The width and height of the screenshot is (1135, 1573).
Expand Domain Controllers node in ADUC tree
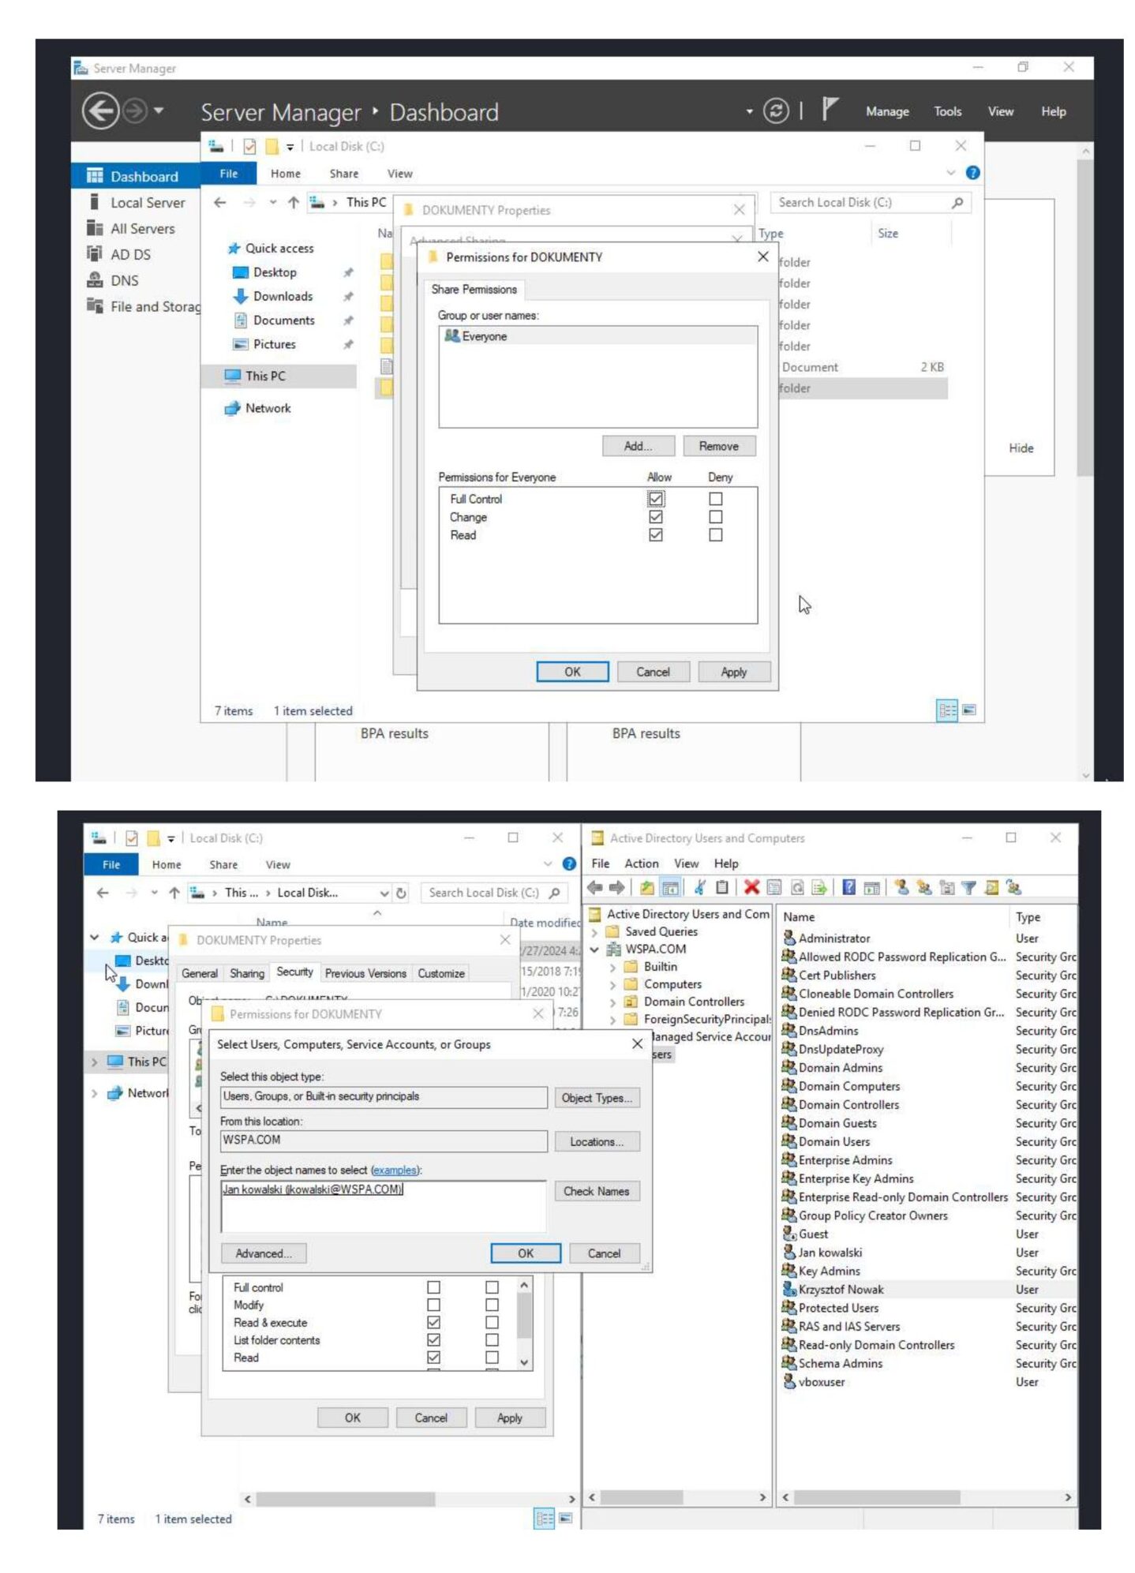pos(612,1002)
